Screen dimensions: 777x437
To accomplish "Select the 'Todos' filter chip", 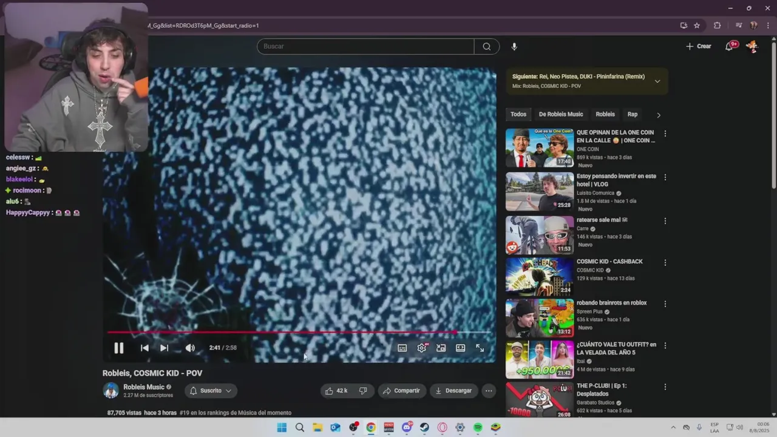I will pyautogui.click(x=518, y=114).
